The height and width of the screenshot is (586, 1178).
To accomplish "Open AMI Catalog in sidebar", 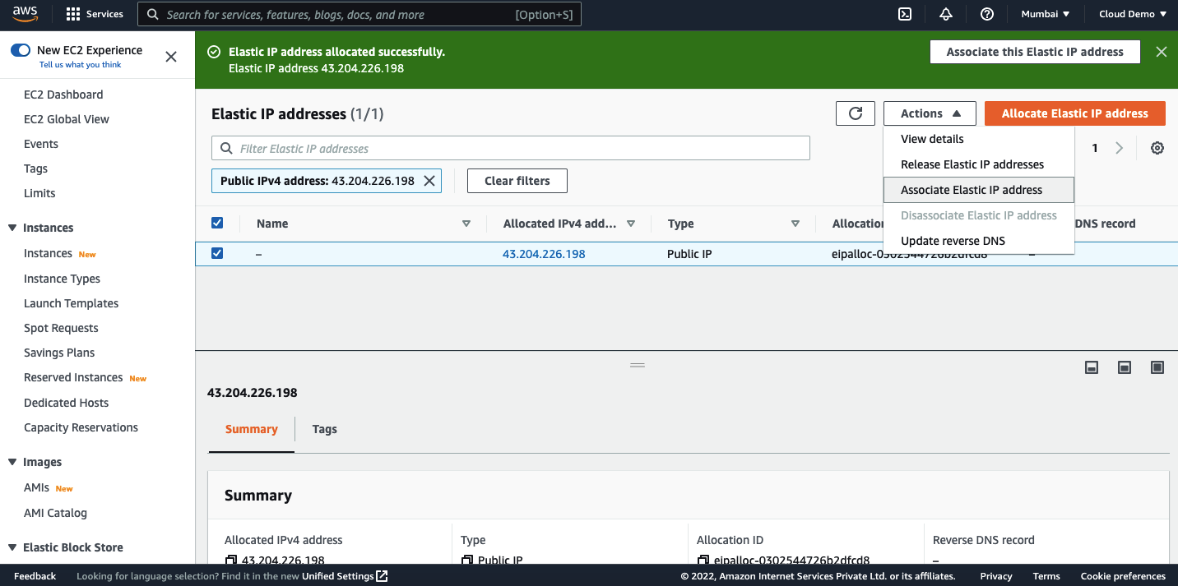I will pyautogui.click(x=55, y=513).
